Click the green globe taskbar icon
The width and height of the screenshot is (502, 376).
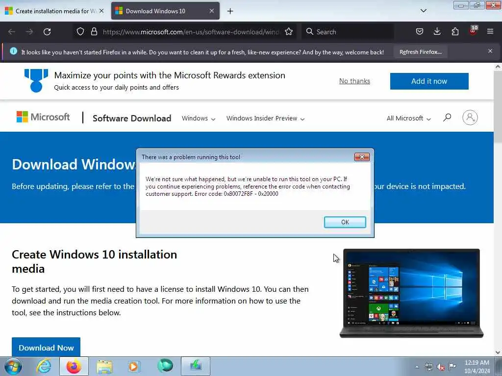(165, 365)
